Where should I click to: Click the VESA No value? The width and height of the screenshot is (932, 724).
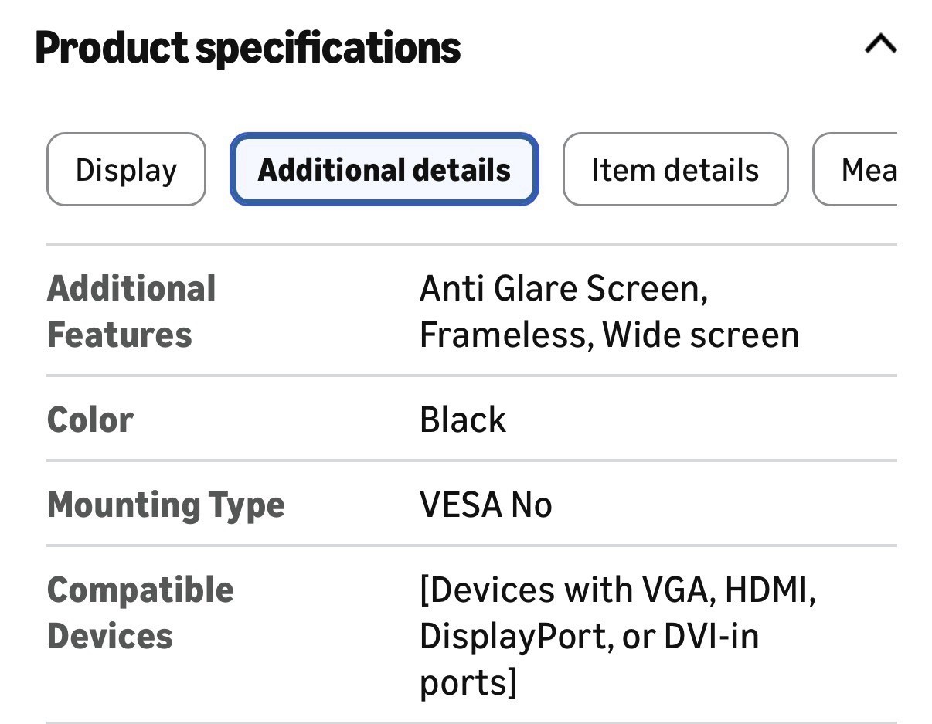485,505
